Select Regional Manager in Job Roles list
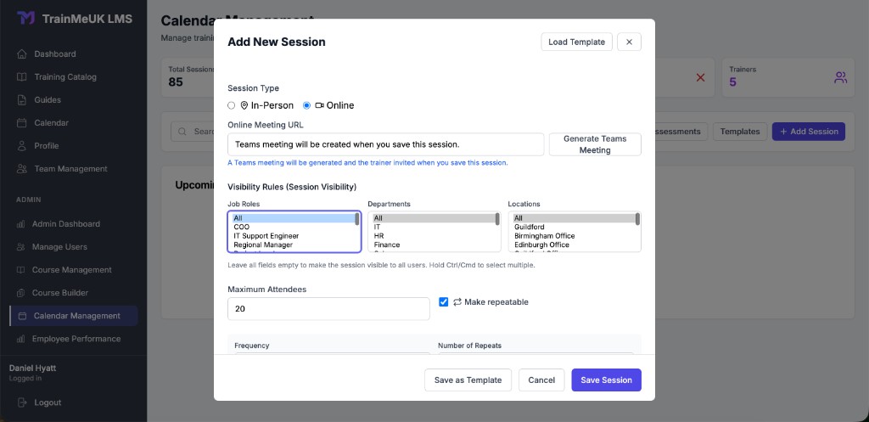The height and width of the screenshot is (422, 869). click(293, 245)
